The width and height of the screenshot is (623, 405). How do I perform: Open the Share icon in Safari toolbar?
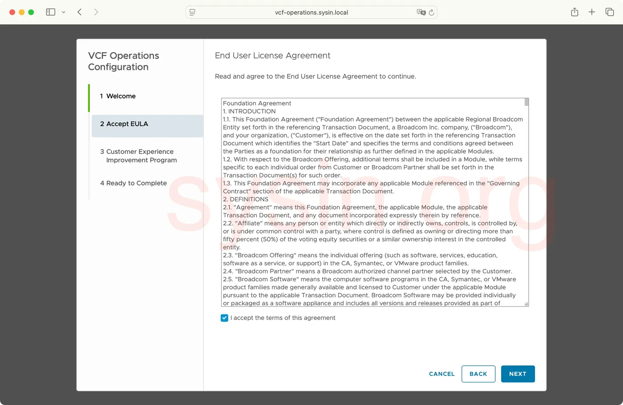[x=574, y=12]
